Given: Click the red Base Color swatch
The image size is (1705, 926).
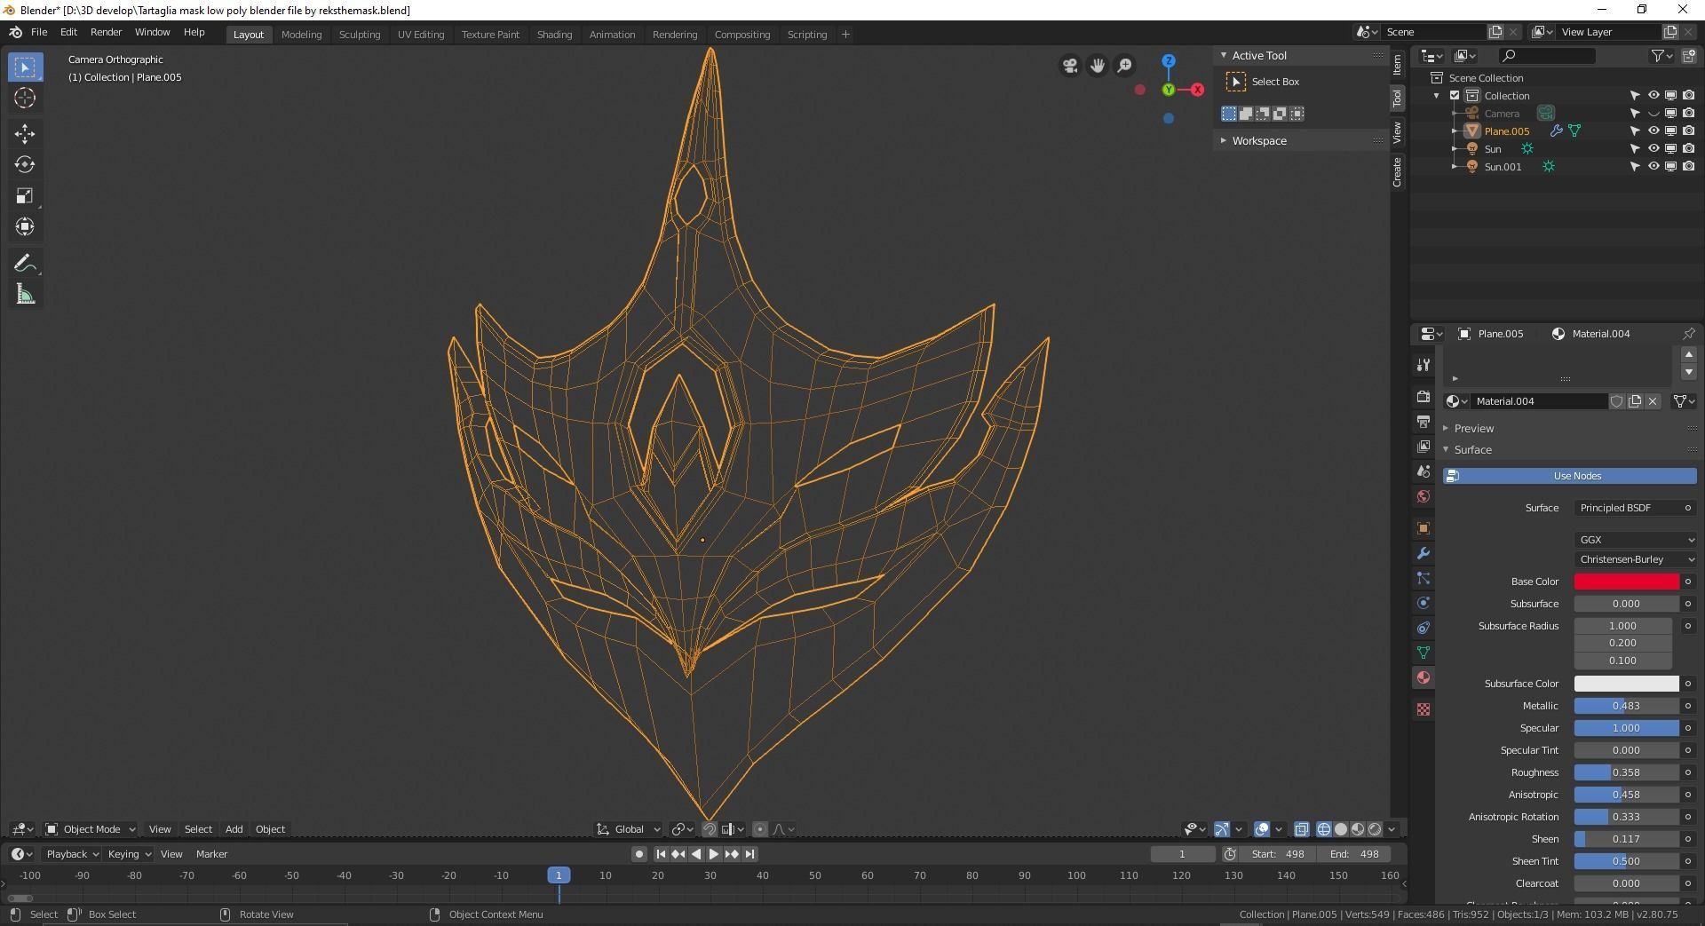Looking at the screenshot, I should (x=1626, y=582).
